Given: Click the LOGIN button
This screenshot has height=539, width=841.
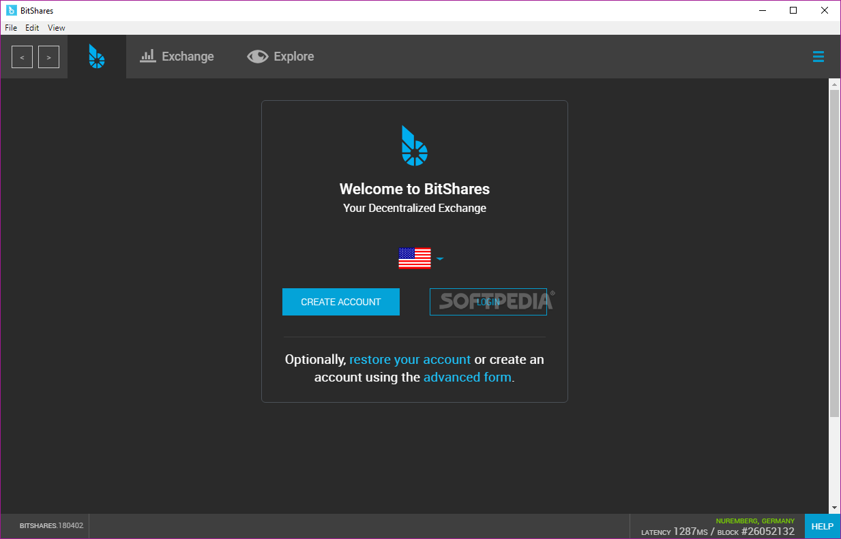Looking at the screenshot, I should (x=488, y=302).
